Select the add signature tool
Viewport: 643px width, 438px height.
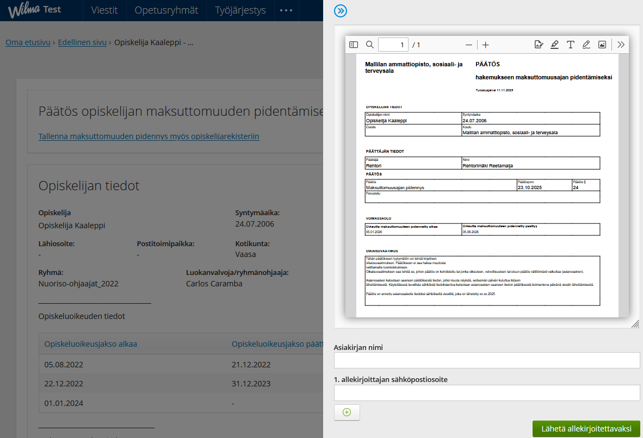point(539,45)
